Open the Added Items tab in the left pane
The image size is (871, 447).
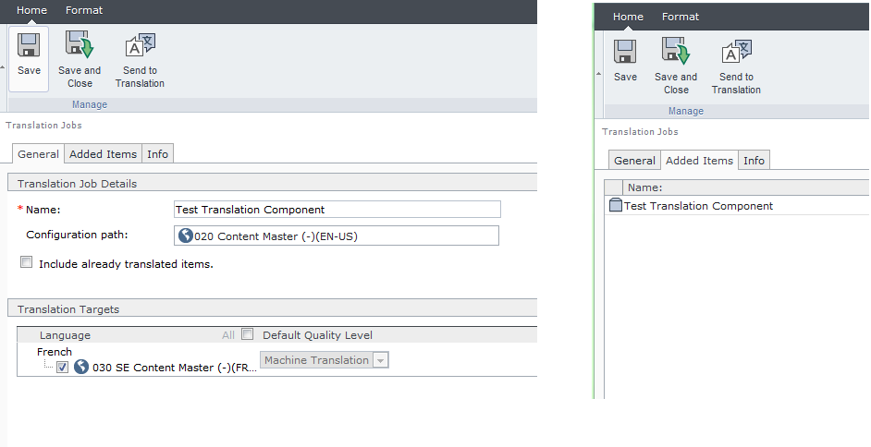point(103,154)
